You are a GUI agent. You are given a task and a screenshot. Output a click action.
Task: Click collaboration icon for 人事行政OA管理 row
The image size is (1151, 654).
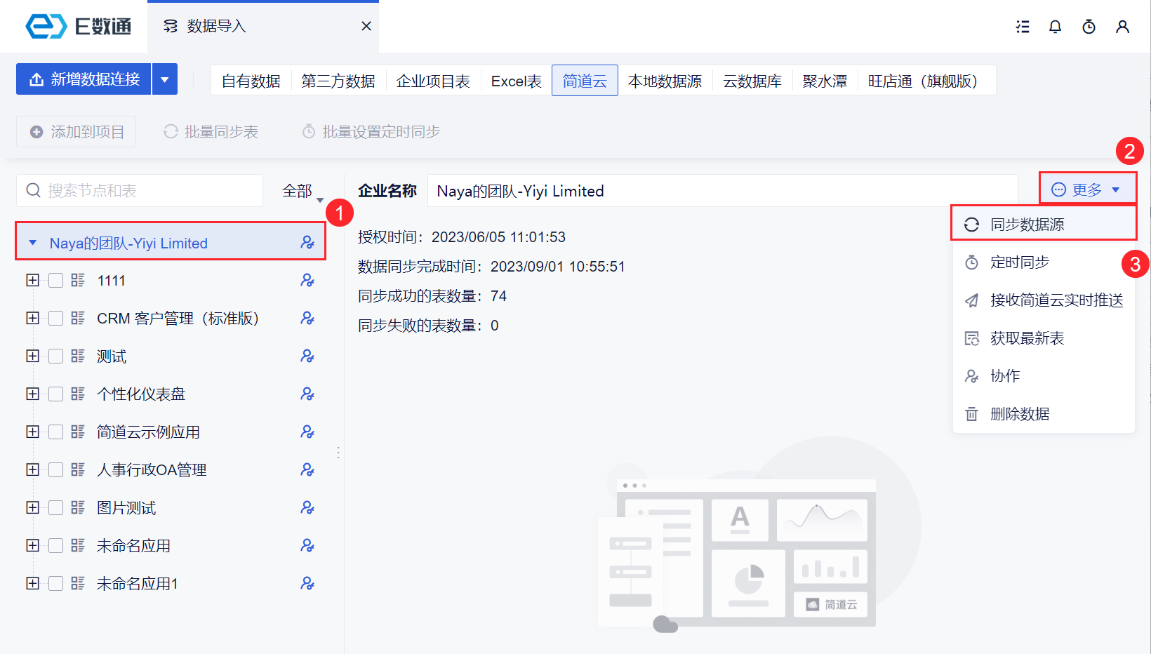pyautogui.click(x=307, y=470)
